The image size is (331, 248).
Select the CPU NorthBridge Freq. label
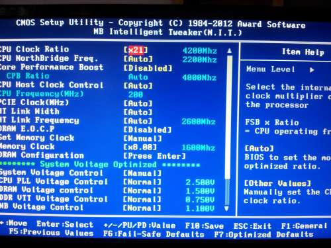(49, 58)
